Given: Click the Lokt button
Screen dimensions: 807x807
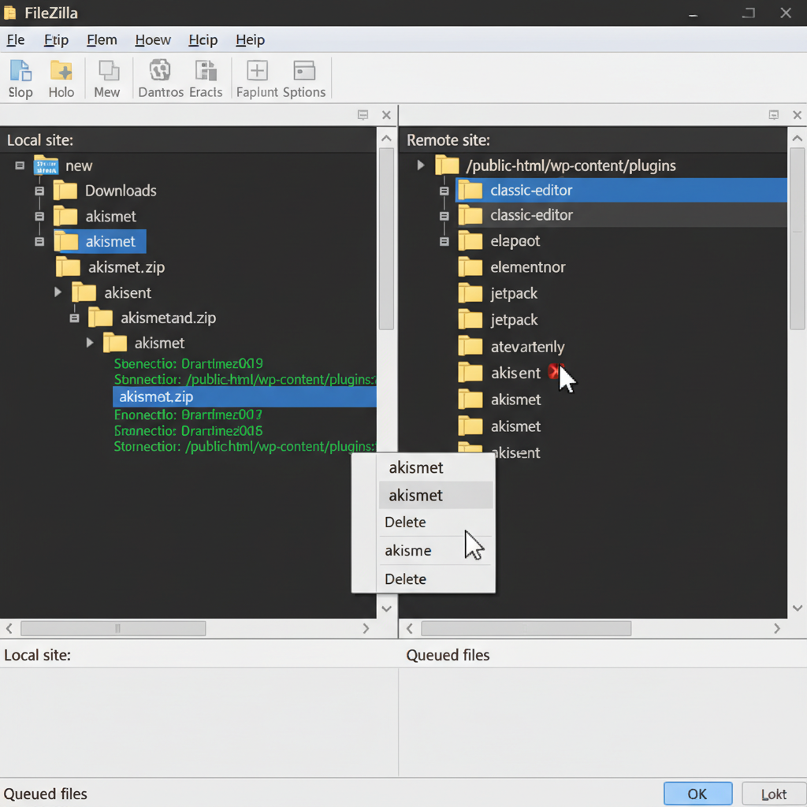Looking at the screenshot, I should 774,794.
